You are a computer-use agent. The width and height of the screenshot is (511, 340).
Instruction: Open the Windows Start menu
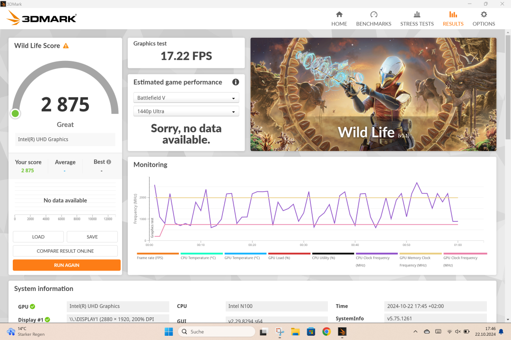point(169,331)
